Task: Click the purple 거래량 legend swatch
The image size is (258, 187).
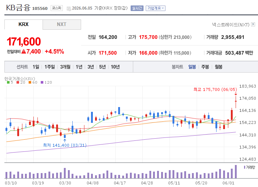Action: [x=244, y=167]
